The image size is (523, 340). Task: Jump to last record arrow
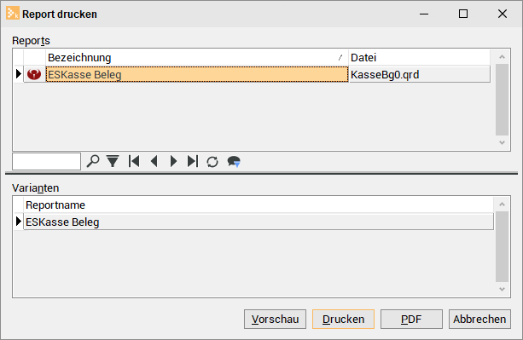click(193, 161)
